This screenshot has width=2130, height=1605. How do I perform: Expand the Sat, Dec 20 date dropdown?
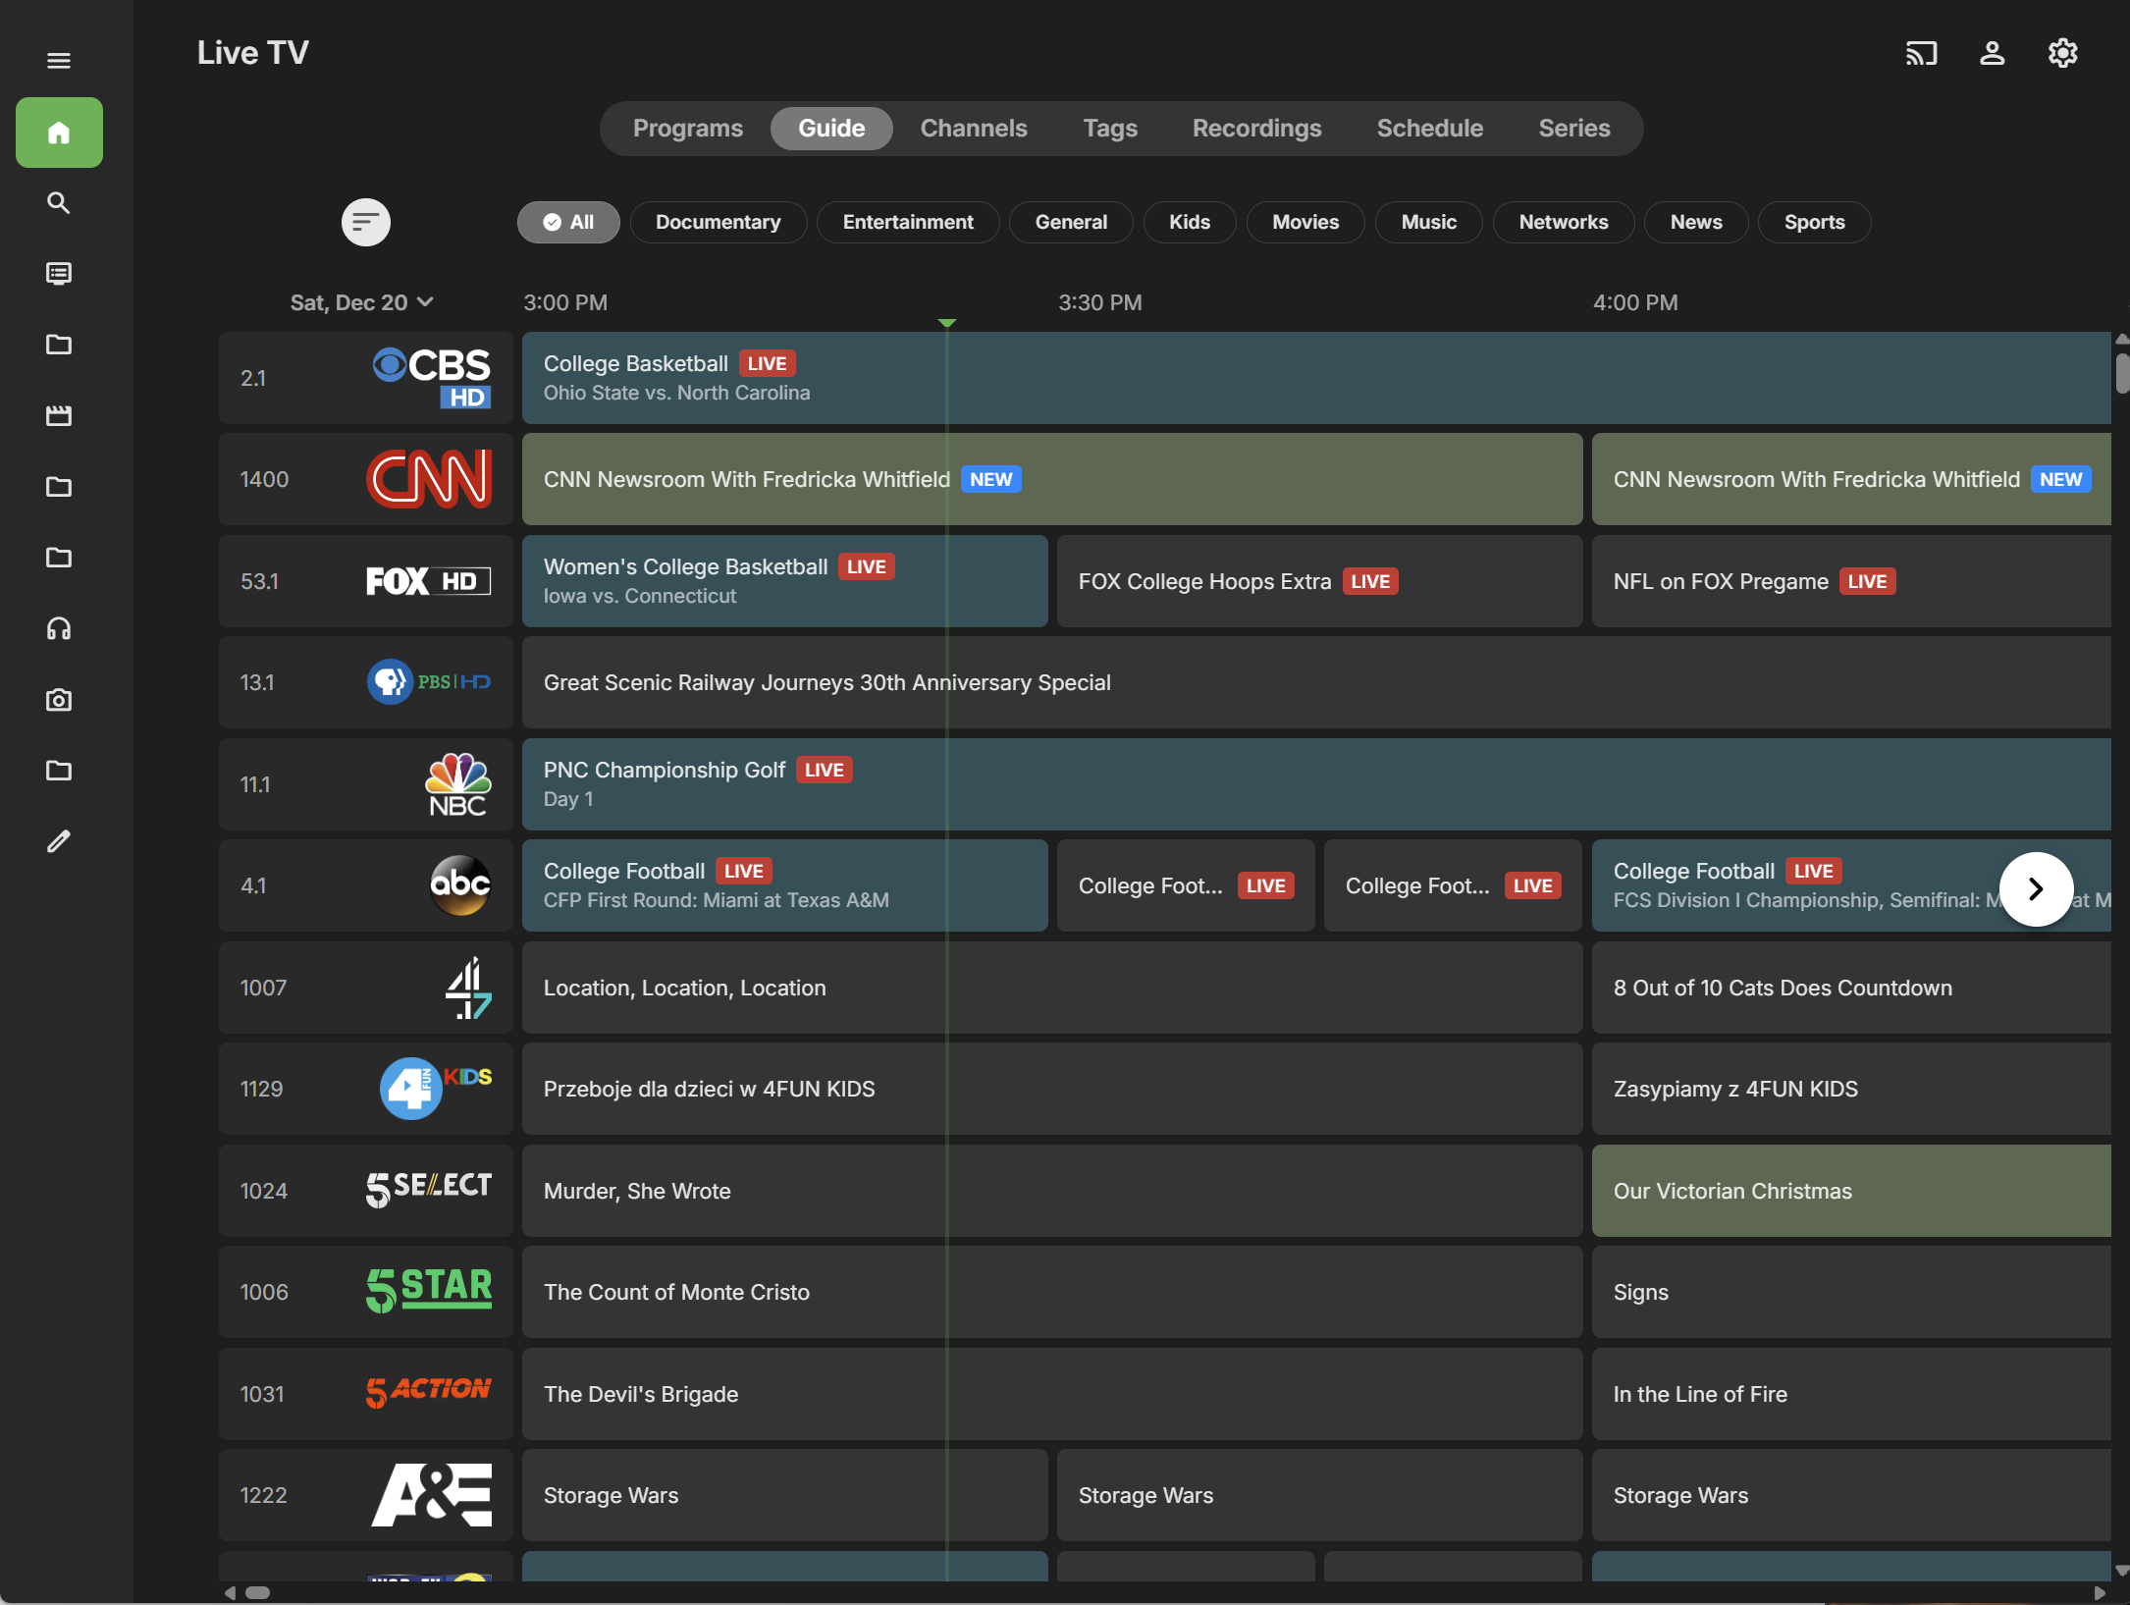point(361,302)
